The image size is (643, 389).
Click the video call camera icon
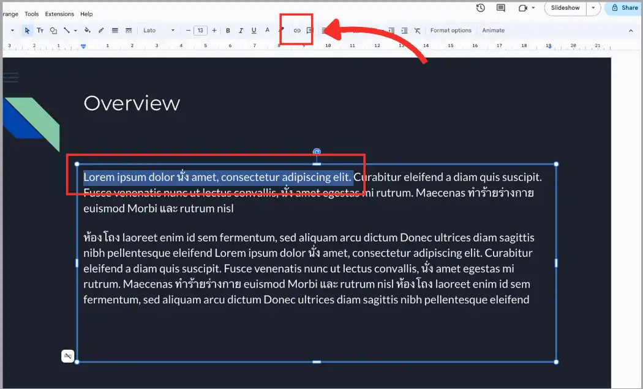click(x=523, y=8)
